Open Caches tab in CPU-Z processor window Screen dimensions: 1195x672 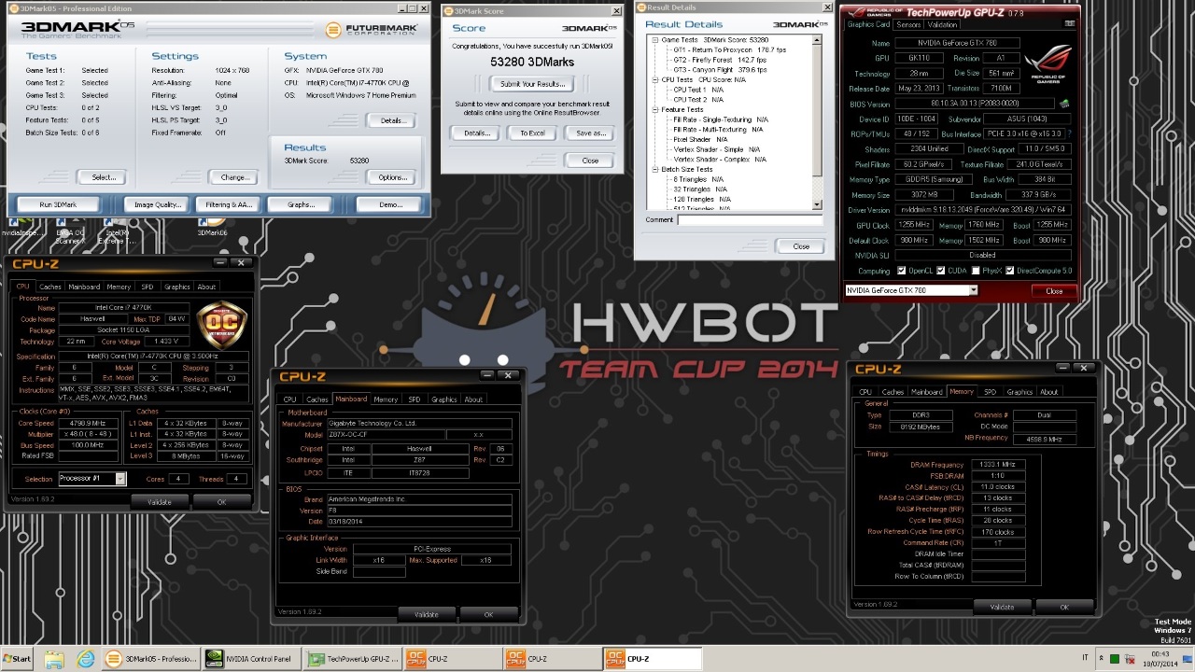[50, 287]
